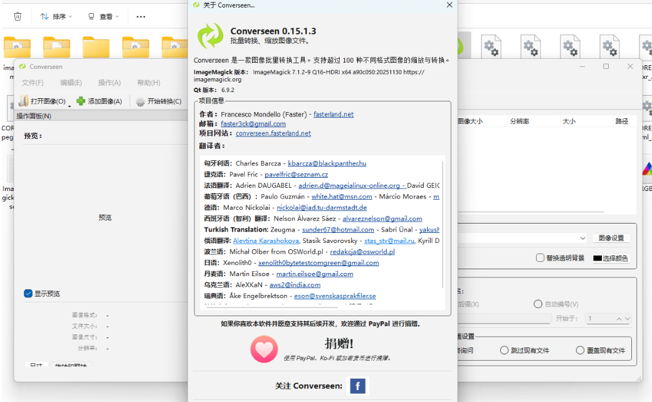
Task: Maximize the Converseen main window
Action: (x=606, y=66)
